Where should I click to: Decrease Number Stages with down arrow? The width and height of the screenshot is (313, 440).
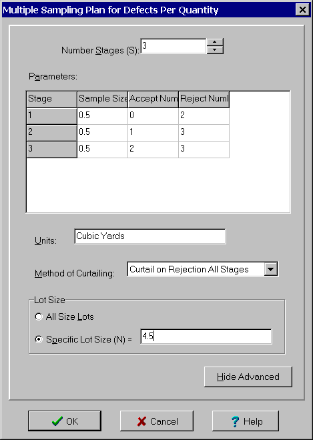(x=215, y=50)
